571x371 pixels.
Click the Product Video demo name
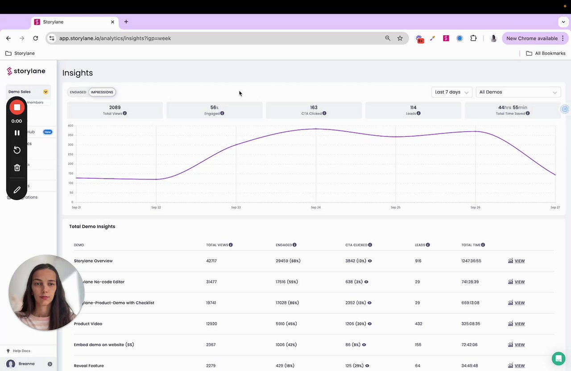tap(88, 324)
